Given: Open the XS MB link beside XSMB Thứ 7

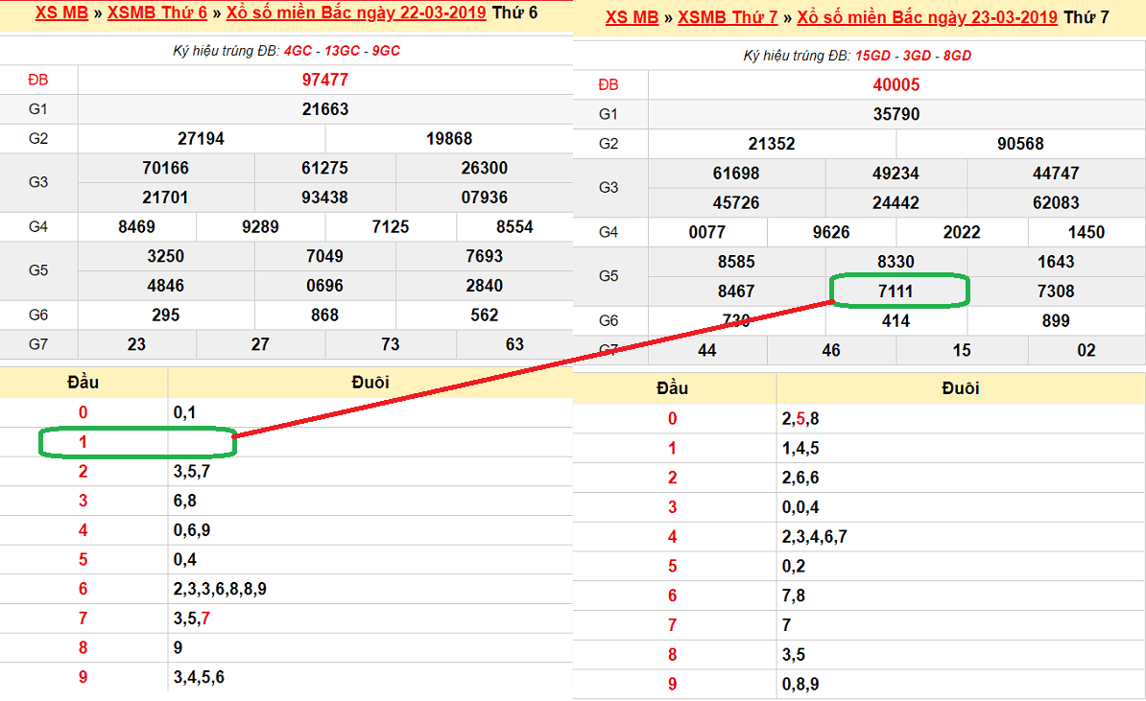Looking at the screenshot, I should (633, 17).
